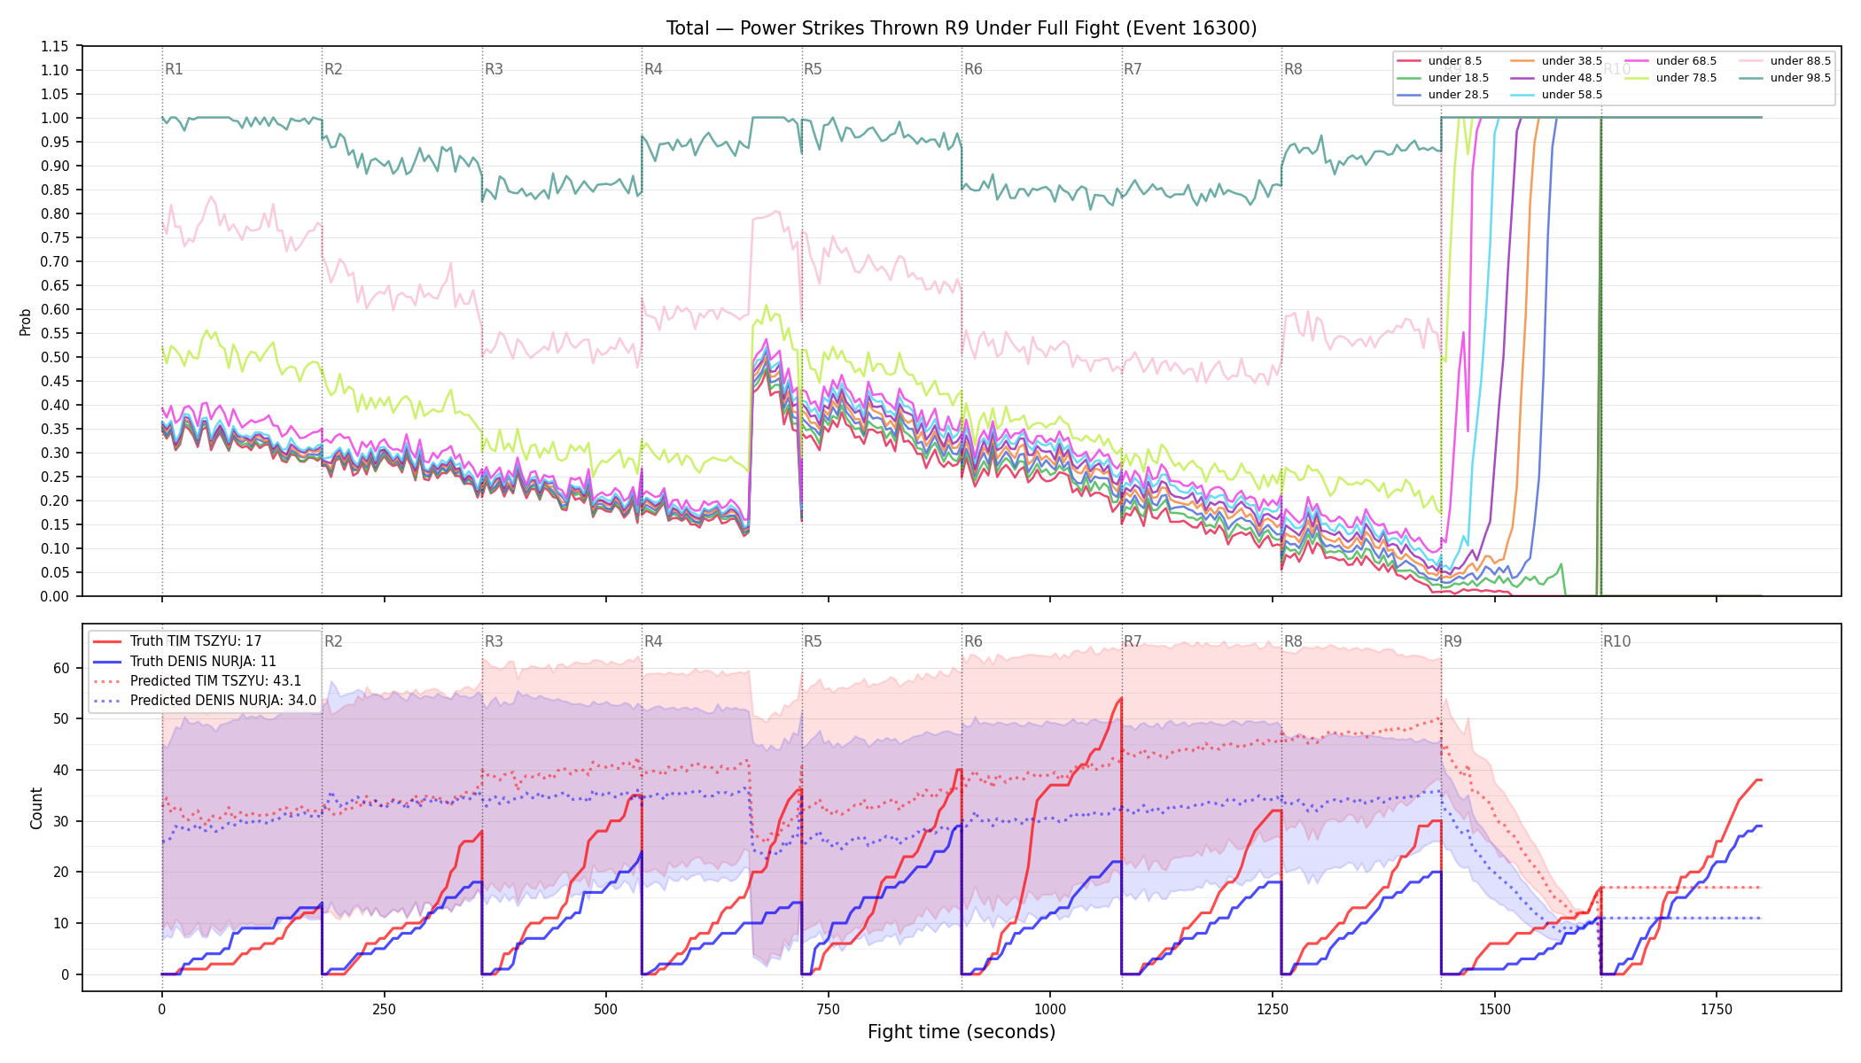
Task: Click the "under 48.5" legend entry
Action: pyautogui.click(x=1556, y=78)
